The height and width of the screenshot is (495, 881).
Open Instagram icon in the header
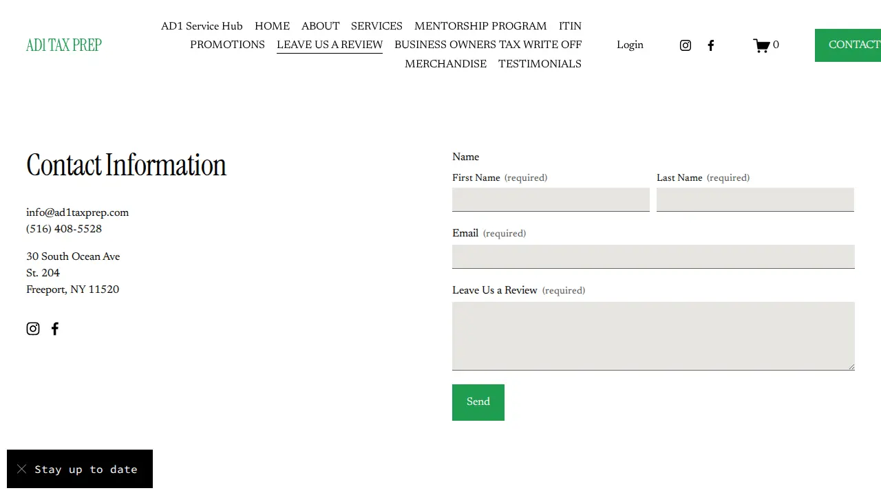tap(686, 45)
